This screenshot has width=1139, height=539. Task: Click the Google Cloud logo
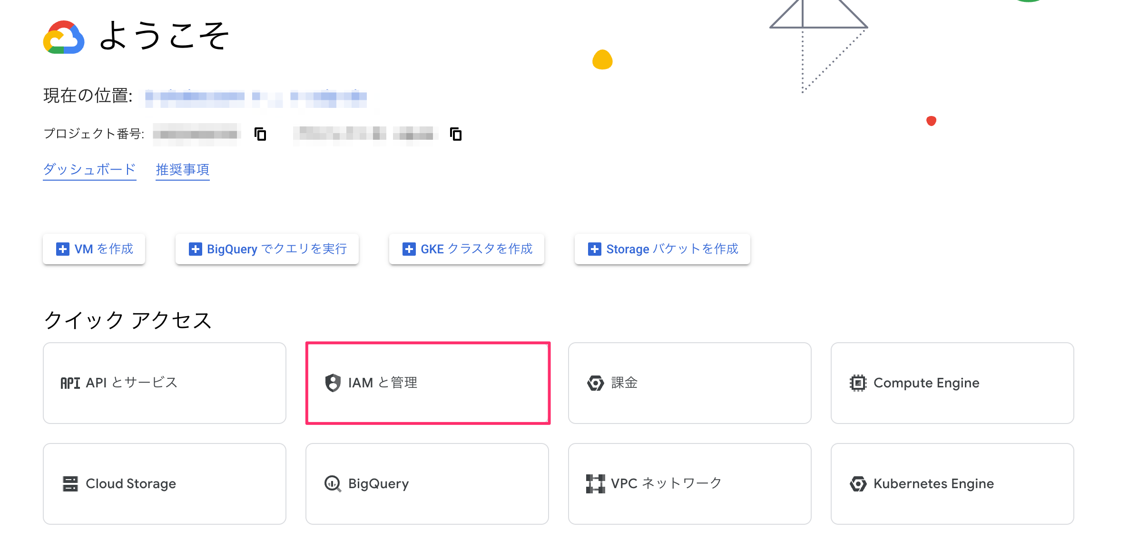pyautogui.click(x=64, y=37)
